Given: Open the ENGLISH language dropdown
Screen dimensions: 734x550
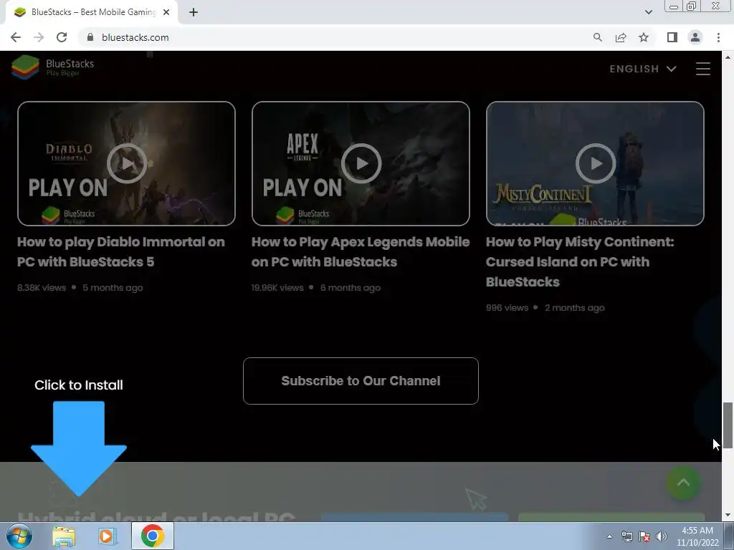Looking at the screenshot, I should point(643,69).
